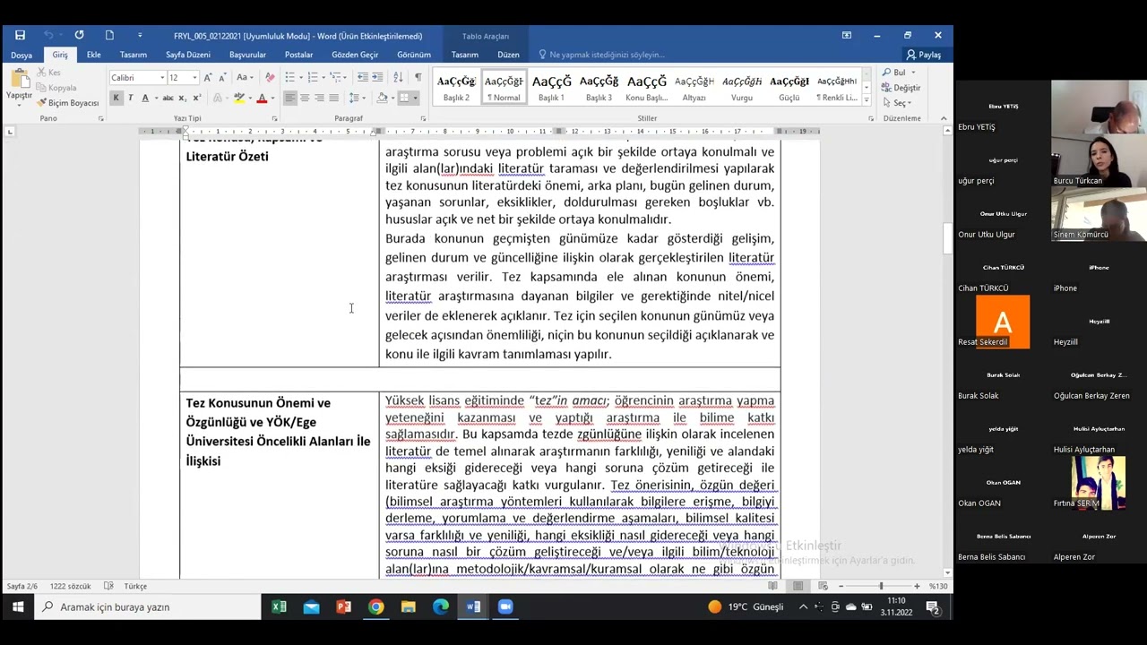This screenshot has height=645, width=1147.
Task: Paste clipboard contents with the Yapıştır icon
Action: [x=19, y=85]
